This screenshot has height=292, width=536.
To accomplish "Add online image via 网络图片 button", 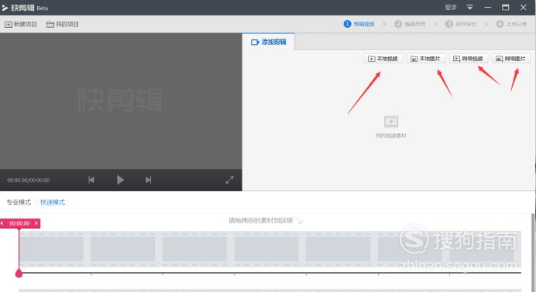I will 511,59.
